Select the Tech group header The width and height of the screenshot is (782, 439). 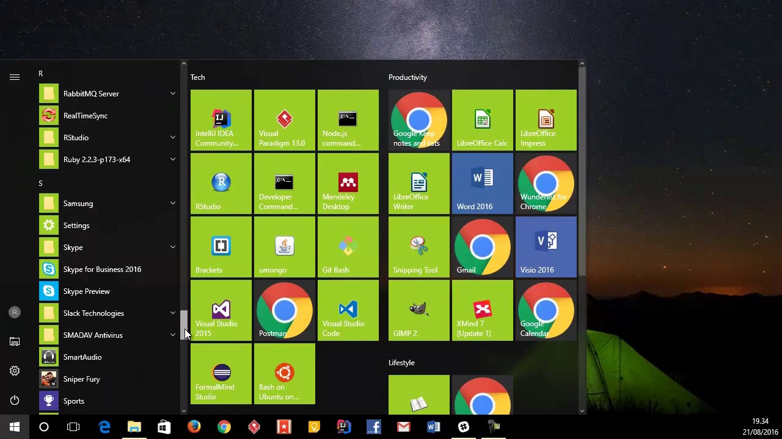pos(197,77)
